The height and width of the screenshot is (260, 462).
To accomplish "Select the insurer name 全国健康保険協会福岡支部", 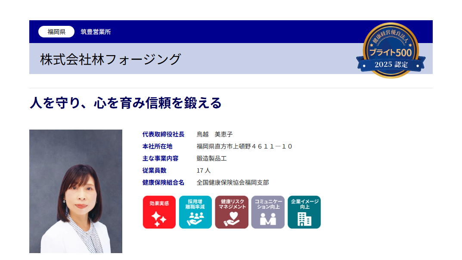I will point(233,183).
